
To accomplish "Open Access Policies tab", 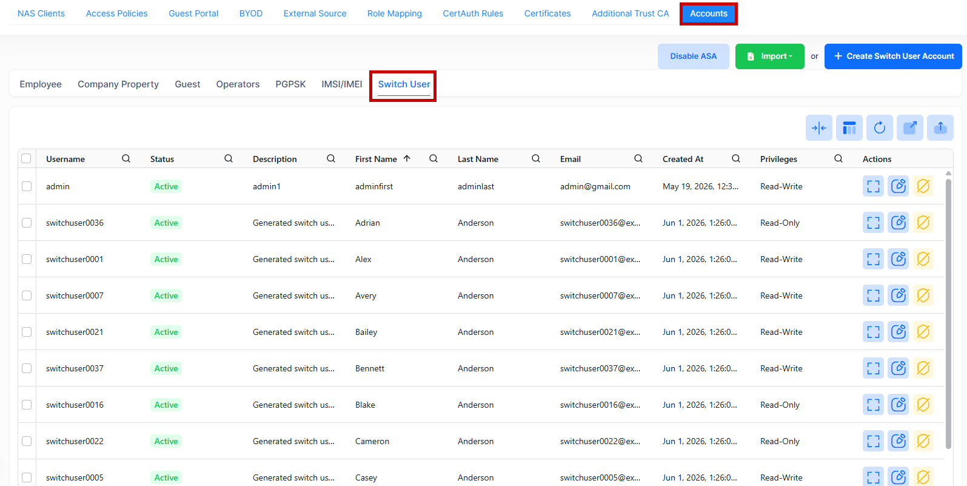I will [117, 13].
